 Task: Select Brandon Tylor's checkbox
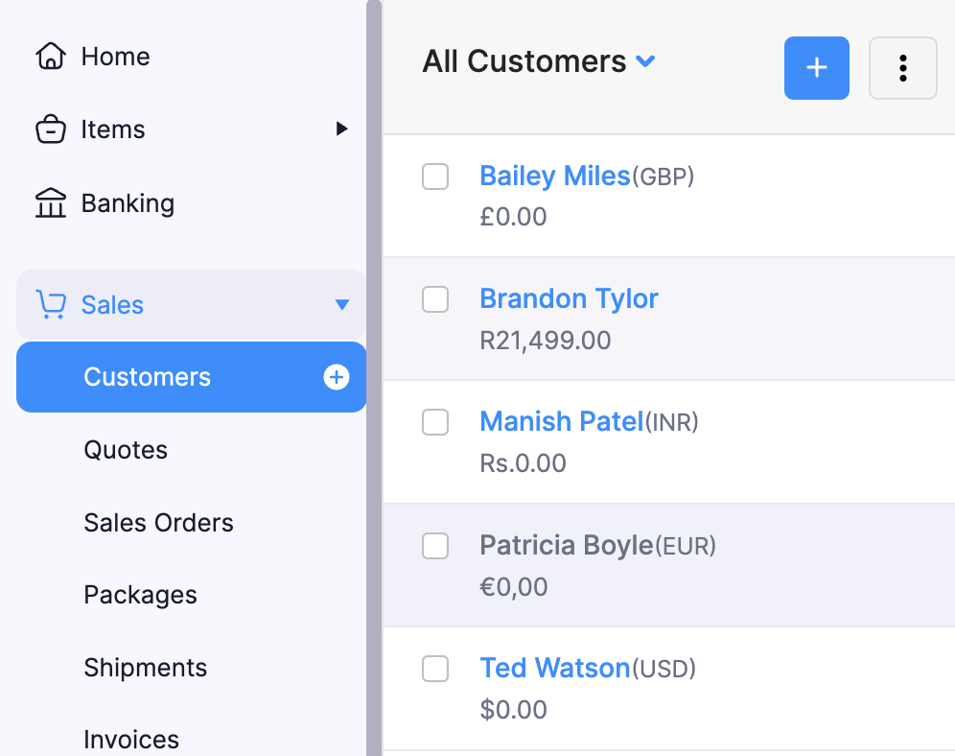[435, 299]
